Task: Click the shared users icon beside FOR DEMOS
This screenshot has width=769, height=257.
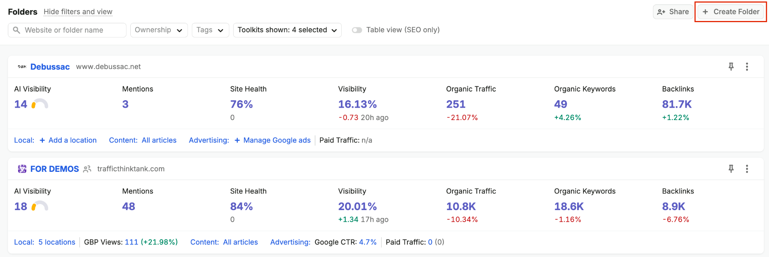Action: (x=87, y=169)
